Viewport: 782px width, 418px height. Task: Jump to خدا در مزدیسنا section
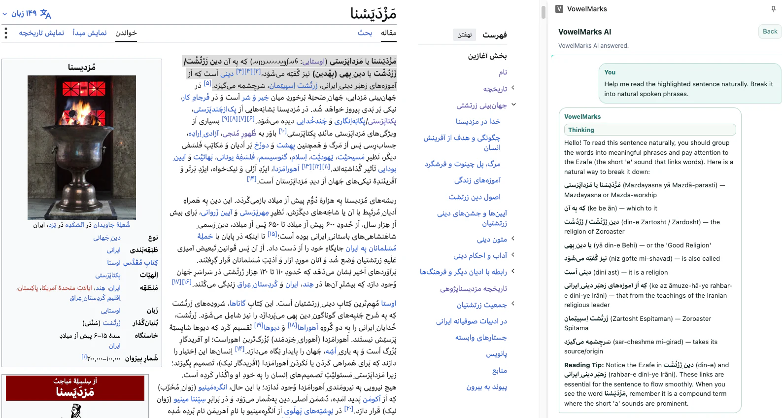click(478, 121)
